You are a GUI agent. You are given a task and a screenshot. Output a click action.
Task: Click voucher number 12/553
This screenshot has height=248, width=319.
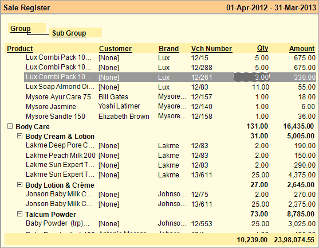pos(202,224)
